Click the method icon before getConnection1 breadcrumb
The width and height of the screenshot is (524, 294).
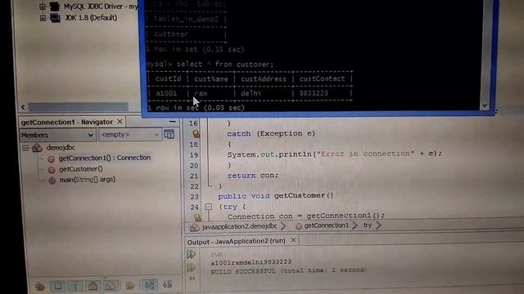[x=298, y=226]
